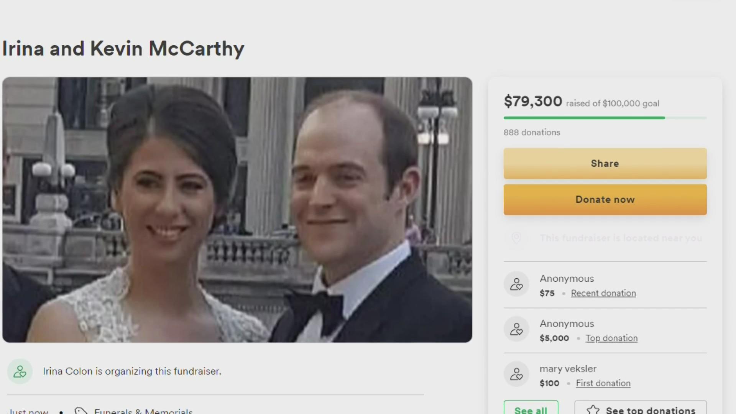Open the couple's fundraiser photo
This screenshot has height=414, width=736.
tap(237, 210)
